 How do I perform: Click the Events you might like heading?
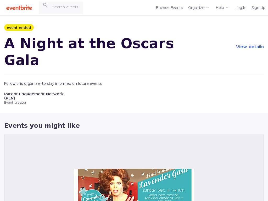42,126
